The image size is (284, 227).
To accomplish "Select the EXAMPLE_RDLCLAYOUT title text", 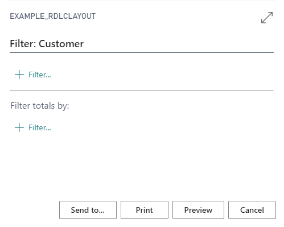I will (x=53, y=16).
